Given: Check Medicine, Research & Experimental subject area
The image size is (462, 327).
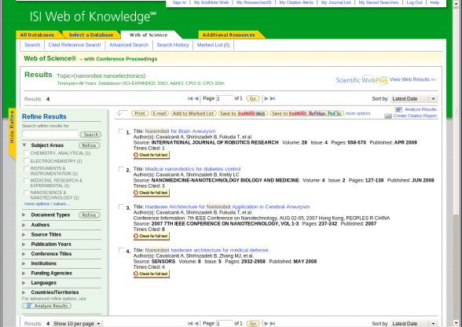Looking at the screenshot, I should click(x=26, y=181).
